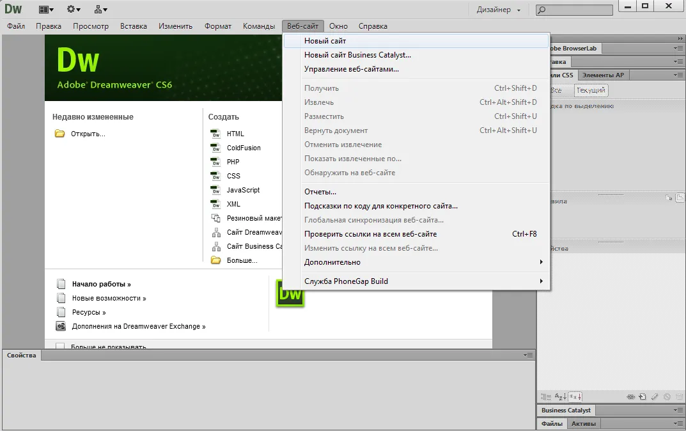Screen dimensions: 686x431
Task: Open the Начало работы » link
Action: coord(102,284)
